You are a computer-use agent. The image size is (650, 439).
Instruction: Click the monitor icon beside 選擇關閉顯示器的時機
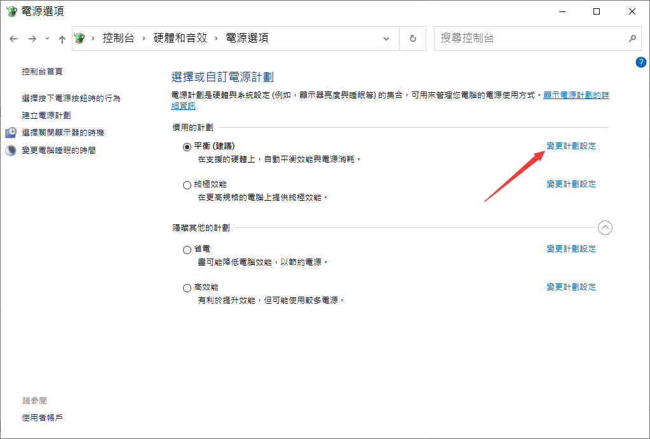tap(11, 133)
